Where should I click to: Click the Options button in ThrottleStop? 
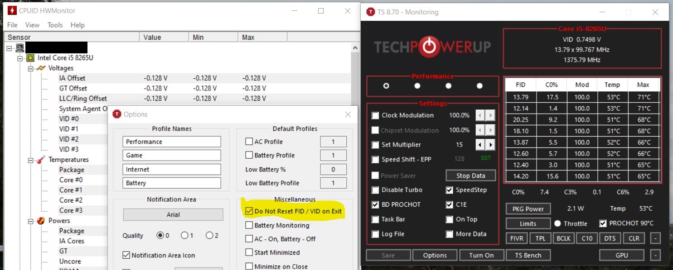tap(435, 255)
